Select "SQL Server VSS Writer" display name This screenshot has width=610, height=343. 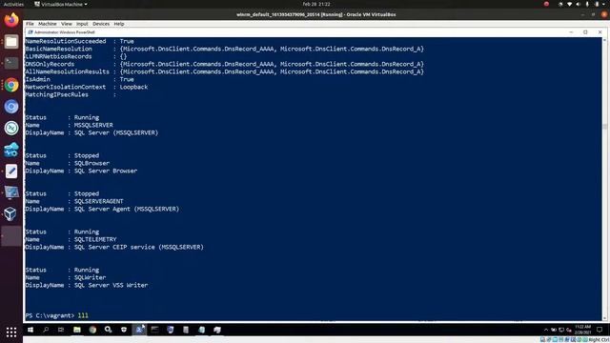(111, 285)
